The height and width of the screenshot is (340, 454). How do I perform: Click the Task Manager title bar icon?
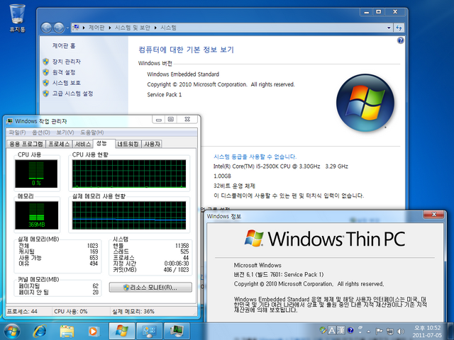click(9, 121)
